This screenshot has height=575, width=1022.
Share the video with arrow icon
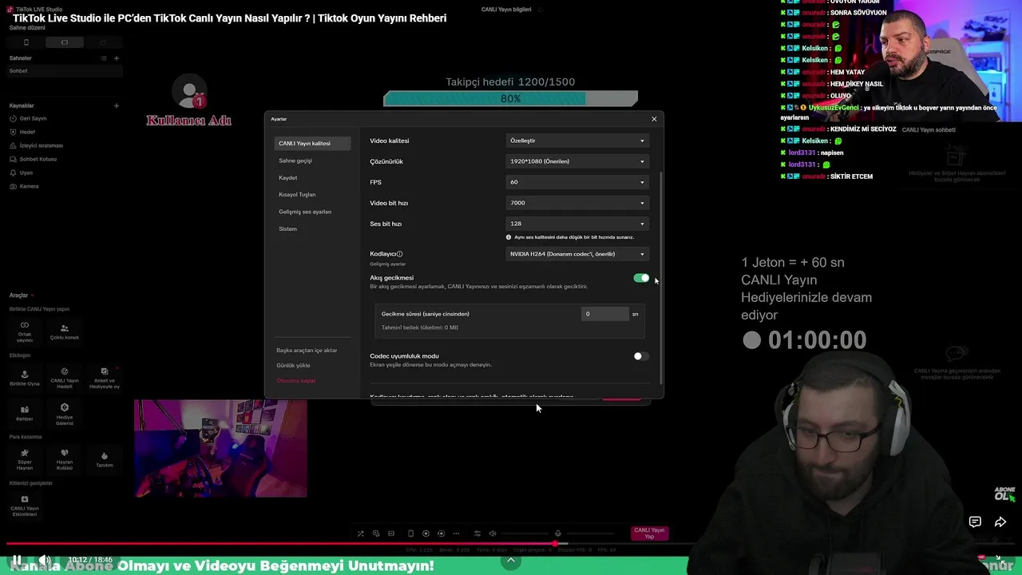pyautogui.click(x=1000, y=521)
